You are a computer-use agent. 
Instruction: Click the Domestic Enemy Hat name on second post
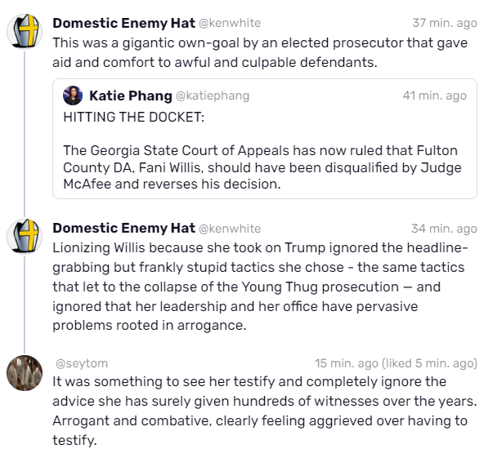[123, 229]
